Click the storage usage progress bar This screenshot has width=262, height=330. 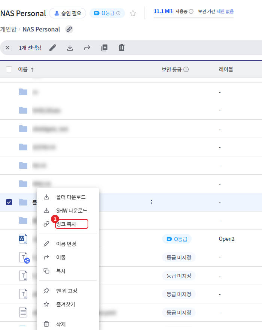pos(194,18)
